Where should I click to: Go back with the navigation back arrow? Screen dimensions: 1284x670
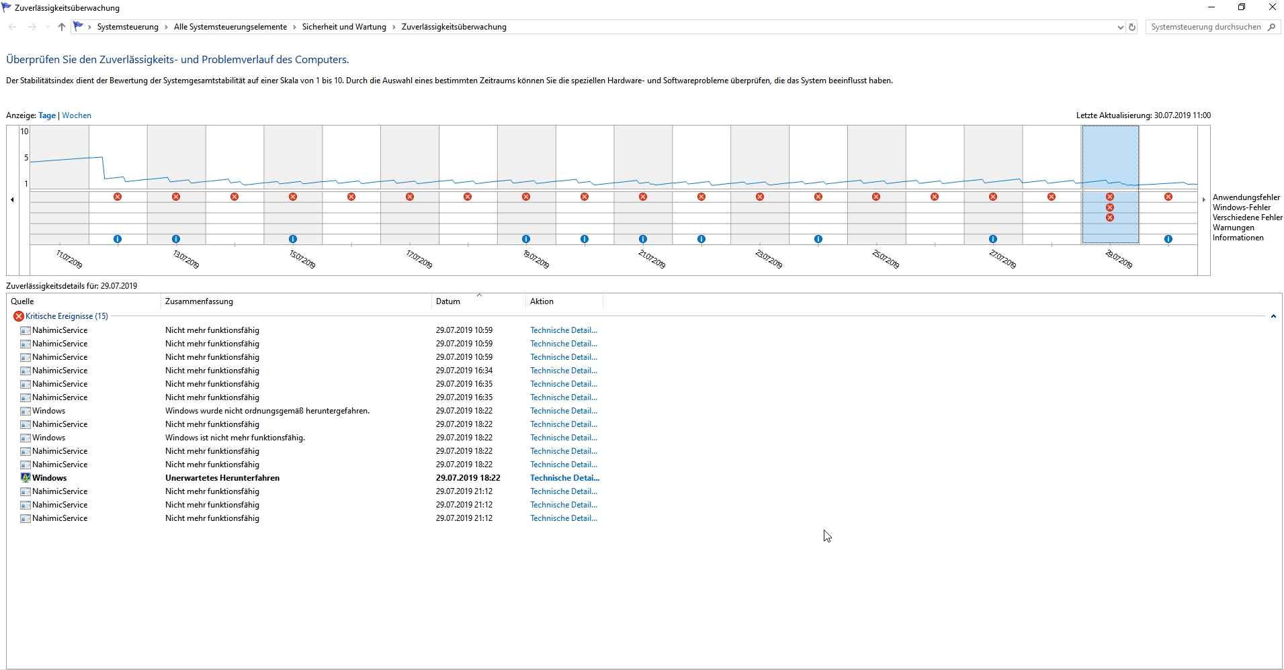(12, 27)
